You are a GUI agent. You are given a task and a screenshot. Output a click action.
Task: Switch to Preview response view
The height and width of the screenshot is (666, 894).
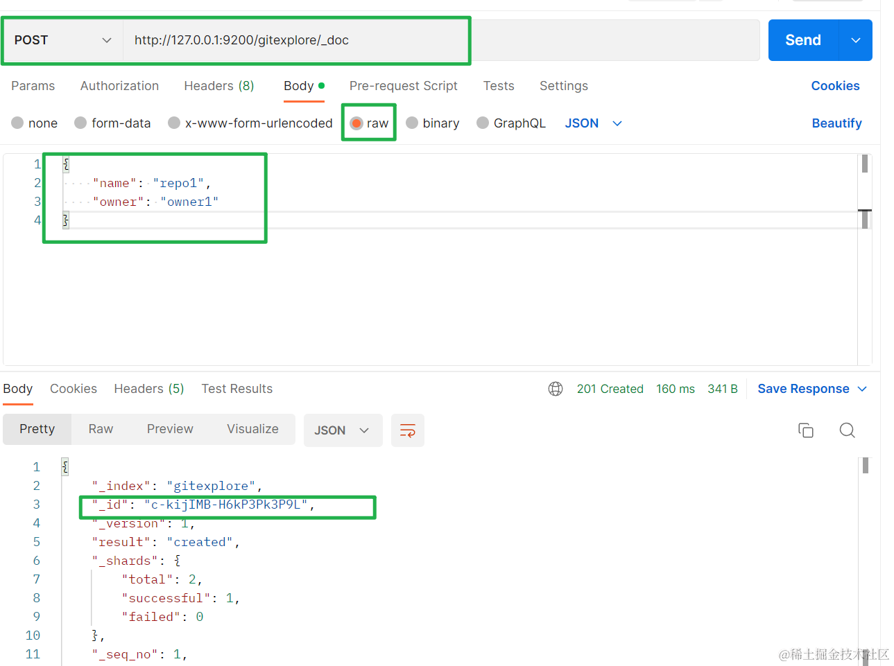pyautogui.click(x=170, y=429)
